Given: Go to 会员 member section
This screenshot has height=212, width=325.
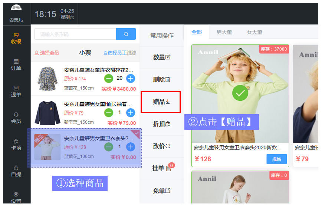Looking at the screenshot, I should tap(16, 117).
